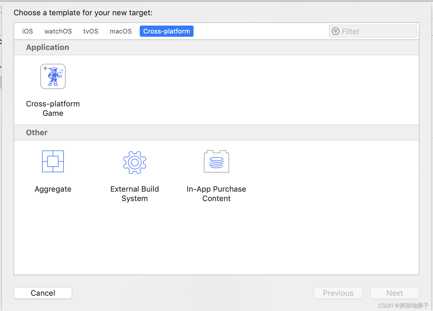Click the Previous button
The height and width of the screenshot is (311, 433).
pos(338,293)
